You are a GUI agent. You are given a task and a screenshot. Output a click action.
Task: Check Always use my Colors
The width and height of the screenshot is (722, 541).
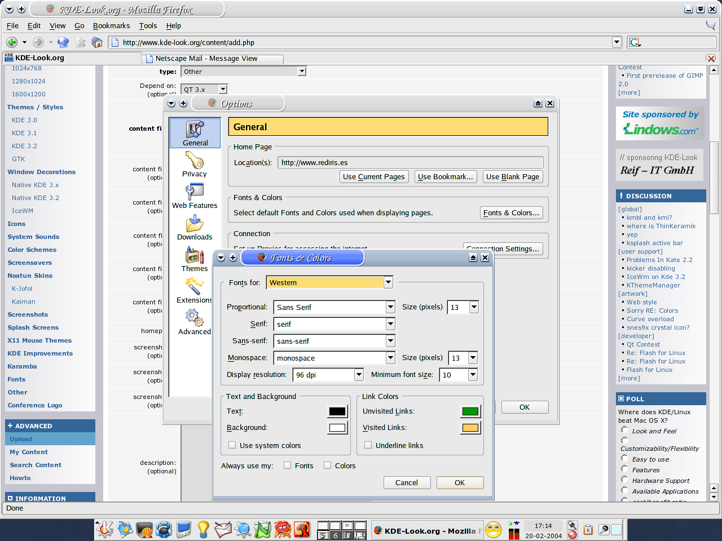point(327,465)
